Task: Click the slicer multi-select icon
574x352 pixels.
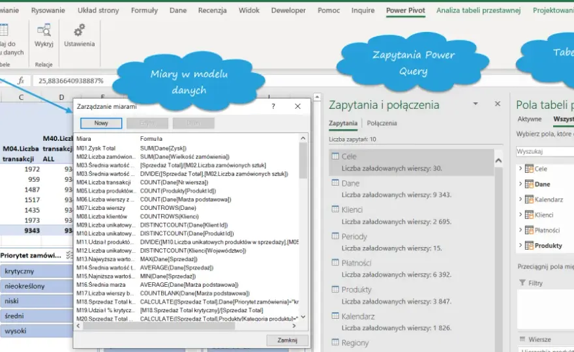Action: [x=69, y=256]
